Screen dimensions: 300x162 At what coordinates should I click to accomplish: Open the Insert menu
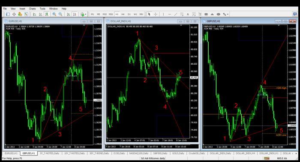coord(22,9)
